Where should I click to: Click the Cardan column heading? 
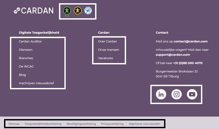pos(104,33)
